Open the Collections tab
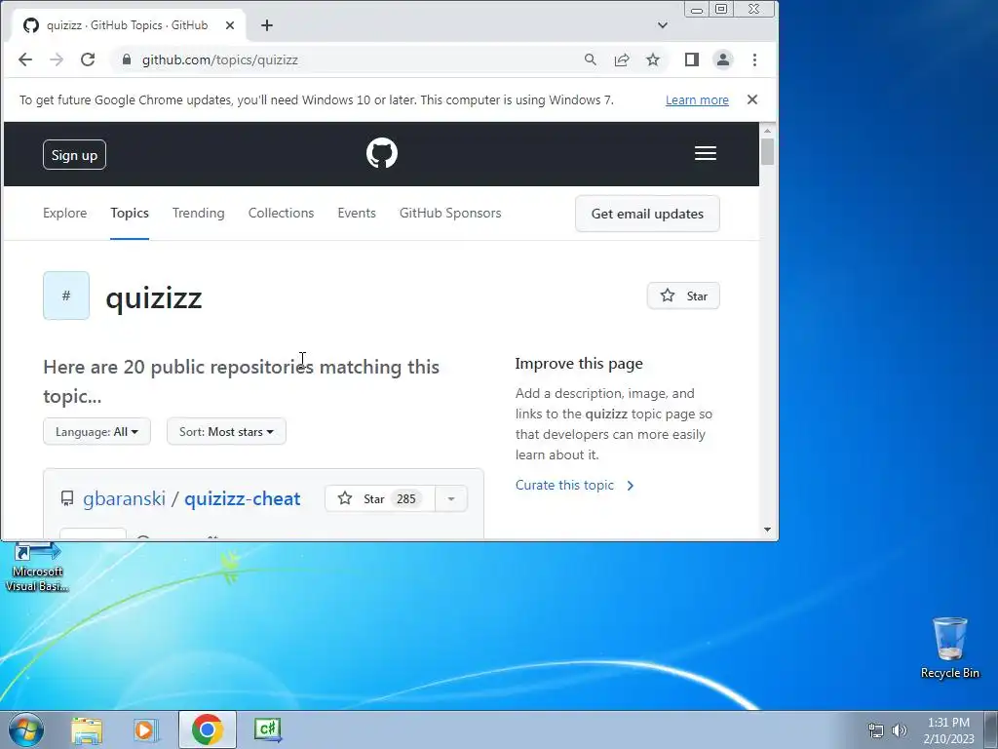The width and height of the screenshot is (998, 749). [x=282, y=213]
